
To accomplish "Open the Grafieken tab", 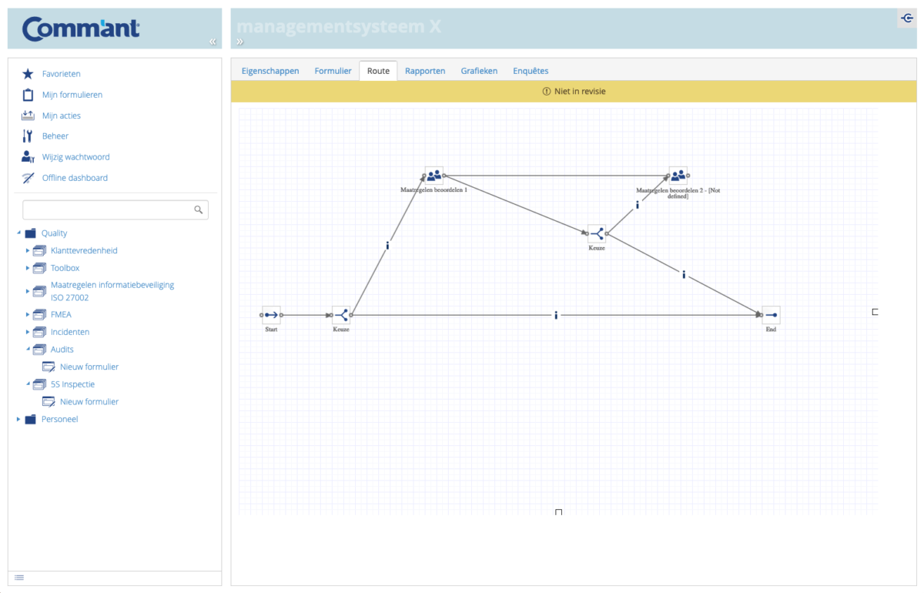I will point(479,70).
